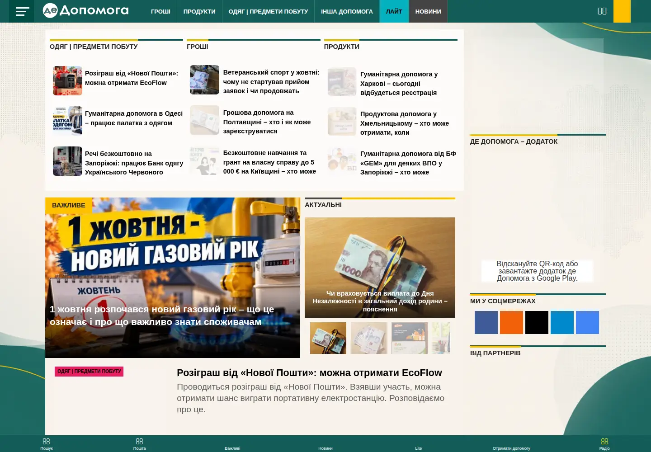Click the yellow block in the header
This screenshot has height=452, width=651.
tap(622, 11)
